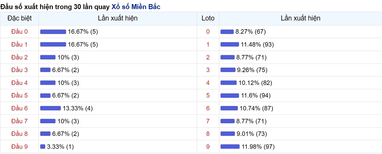Image resolution: width=382 pixels, height=154 pixels.
Task: Click the Đầu 6 row label
Action: [x=19, y=108]
